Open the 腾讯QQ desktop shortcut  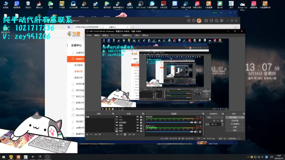pyautogui.click(x=39, y=5)
